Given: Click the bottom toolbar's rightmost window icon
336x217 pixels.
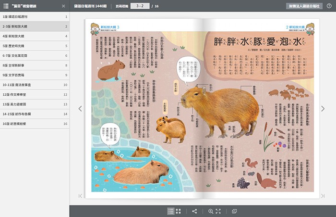Looking at the screenshot, I should (234, 211).
